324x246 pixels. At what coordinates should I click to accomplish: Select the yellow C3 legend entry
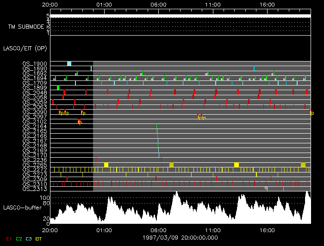click(29, 239)
